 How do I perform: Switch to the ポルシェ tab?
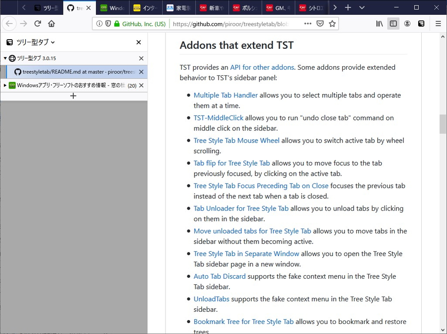tap(245, 8)
